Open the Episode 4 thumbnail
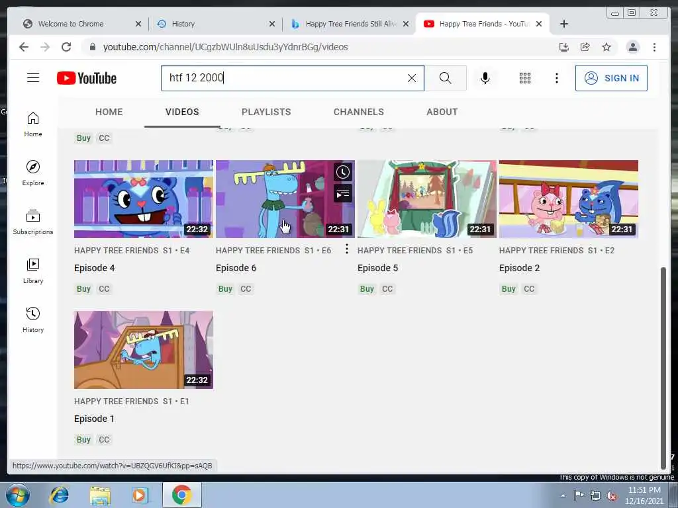Viewport: 678px width, 508px height. (144, 199)
